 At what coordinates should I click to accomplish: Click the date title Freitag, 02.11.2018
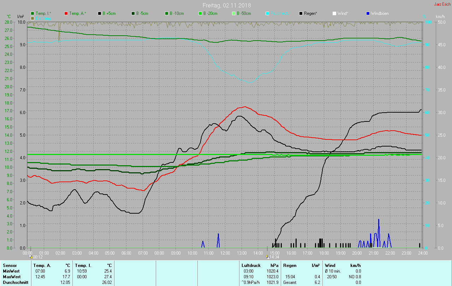pyautogui.click(x=227, y=5)
